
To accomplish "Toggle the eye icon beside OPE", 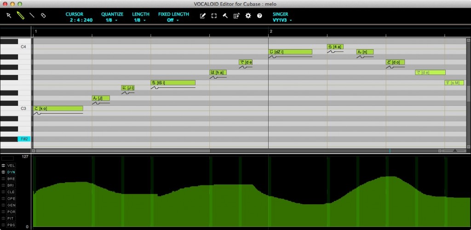I will pos(3,198).
